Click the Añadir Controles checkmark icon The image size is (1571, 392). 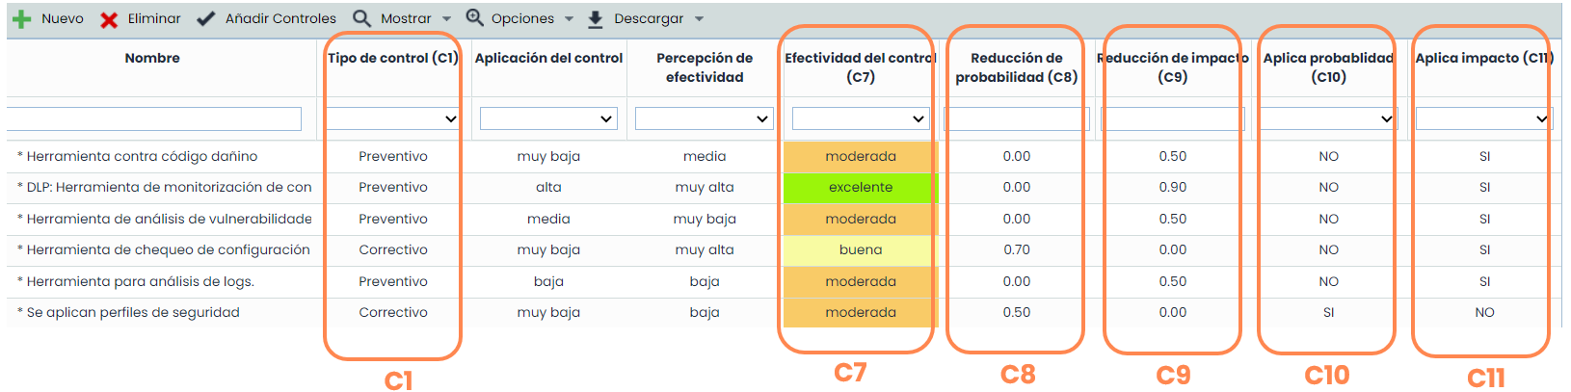(x=205, y=19)
